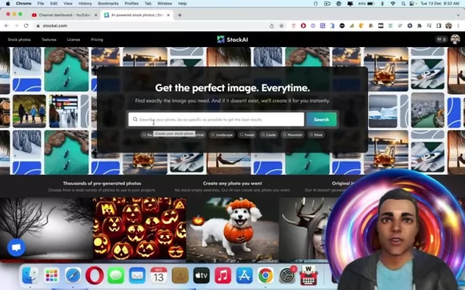Open System Preferences from the Dock
This screenshot has height=290, width=465.
tap(287, 275)
